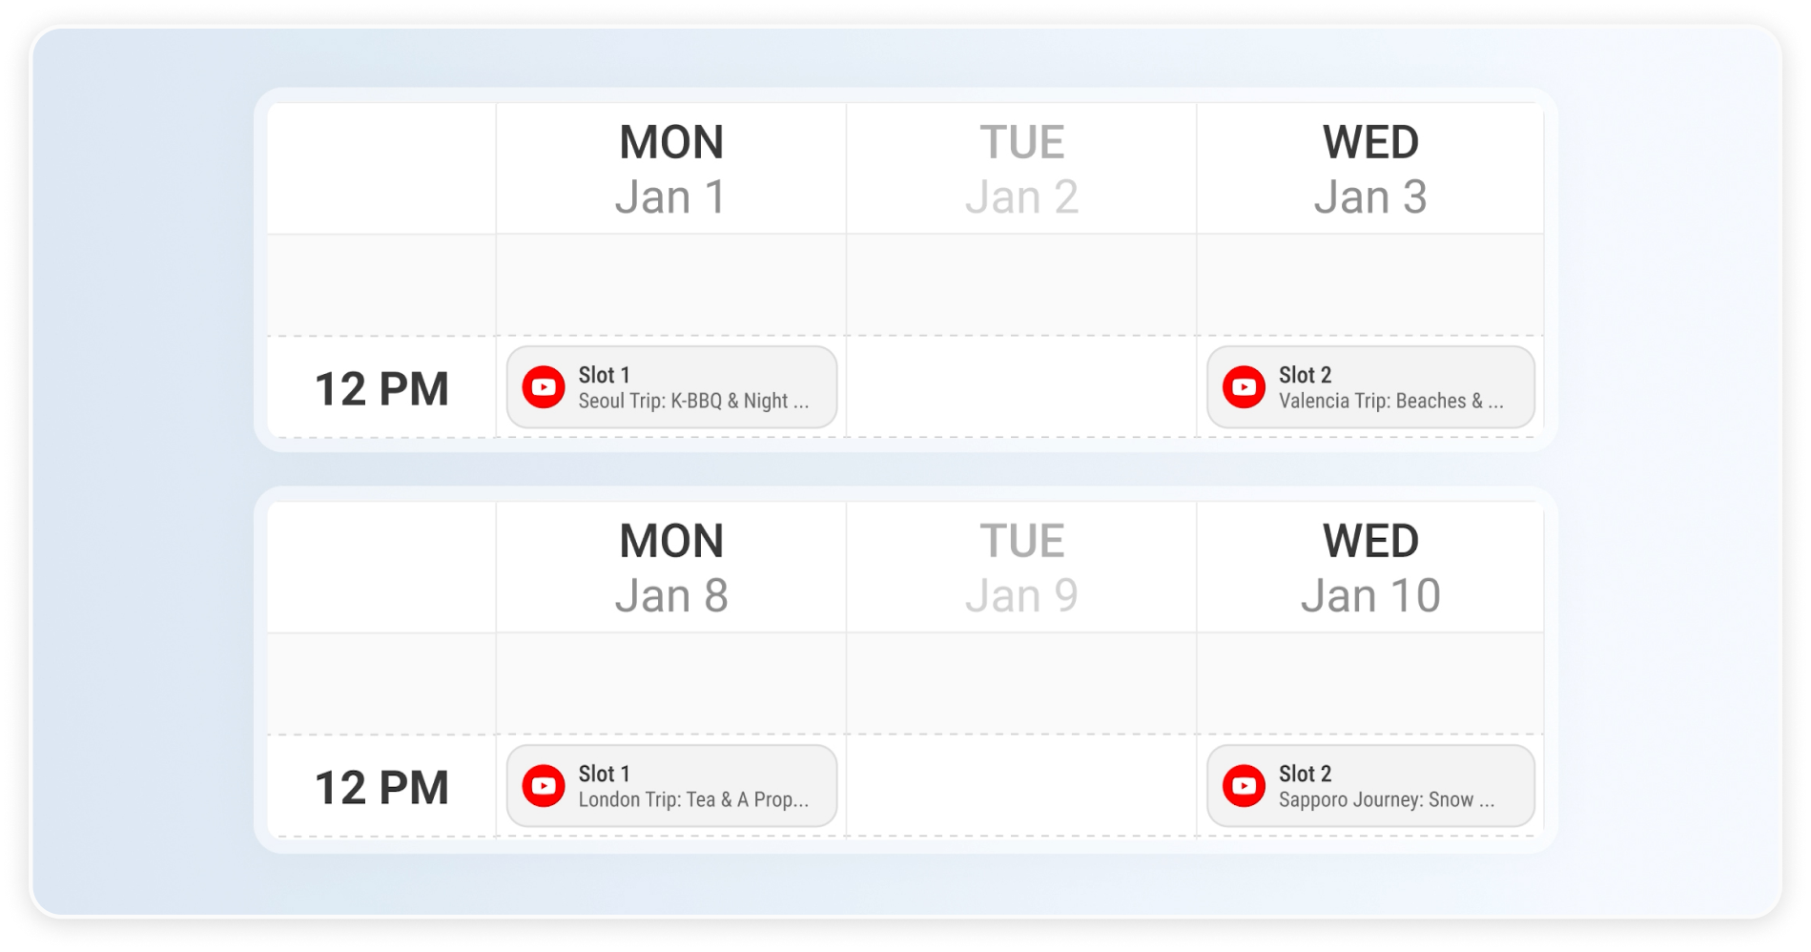The width and height of the screenshot is (1811, 952).
Task: Open the Valencia Trip Slot 2 card
Action: click(x=1390, y=387)
